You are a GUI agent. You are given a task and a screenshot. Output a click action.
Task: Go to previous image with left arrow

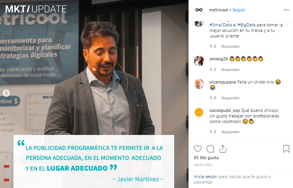coord(6,93)
